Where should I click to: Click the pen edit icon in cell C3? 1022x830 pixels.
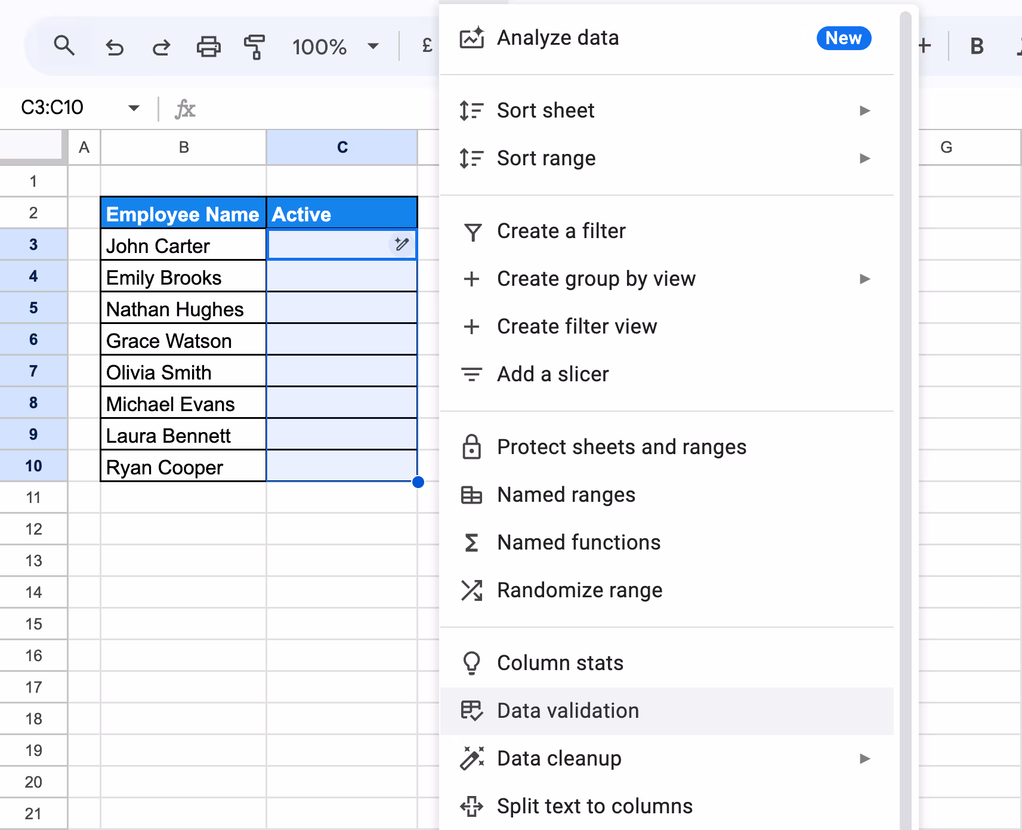401,244
